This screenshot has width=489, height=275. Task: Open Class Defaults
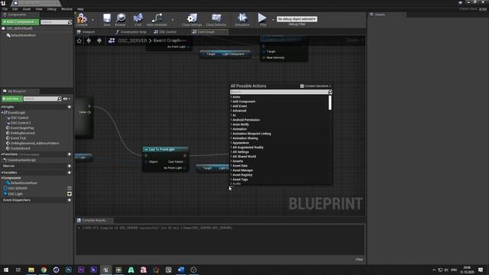pos(216,18)
